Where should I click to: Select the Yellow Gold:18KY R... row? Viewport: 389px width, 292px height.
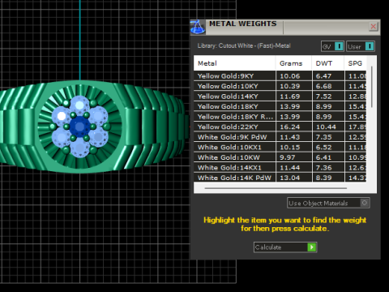(x=280, y=117)
